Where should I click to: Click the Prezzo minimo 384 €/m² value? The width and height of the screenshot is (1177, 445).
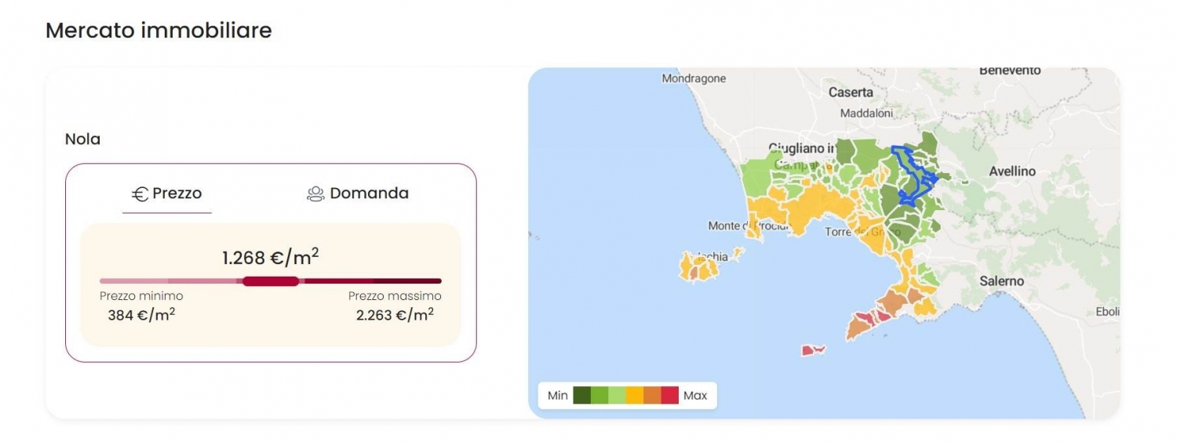point(141,315)
